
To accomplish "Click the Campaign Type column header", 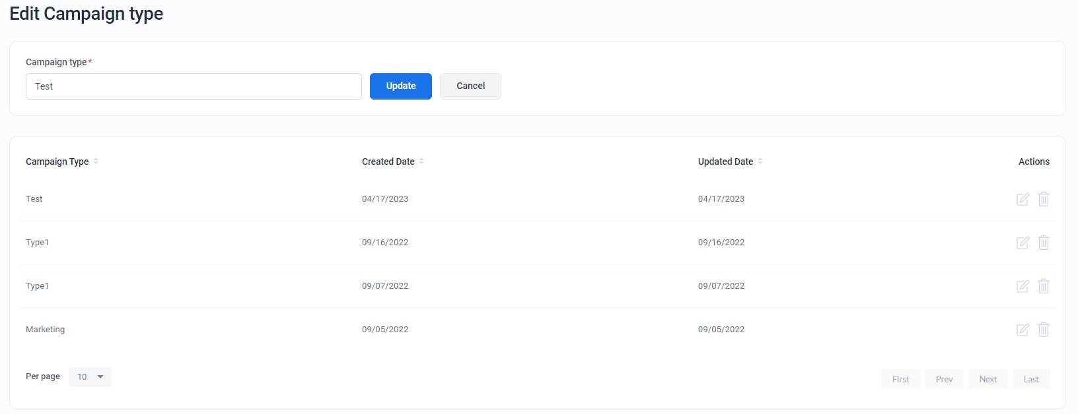I will (x=57, y=162).
